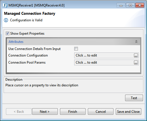Enable Use Connection Details From Input checkbox
147x121 pixels.
pos(76,49)
